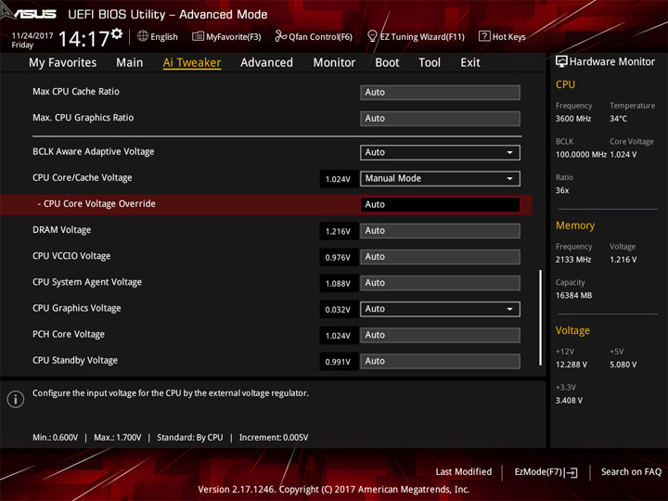Click the 3600 MHz CPU frequency value
This screenshot has width=668, height=501.
573,119
